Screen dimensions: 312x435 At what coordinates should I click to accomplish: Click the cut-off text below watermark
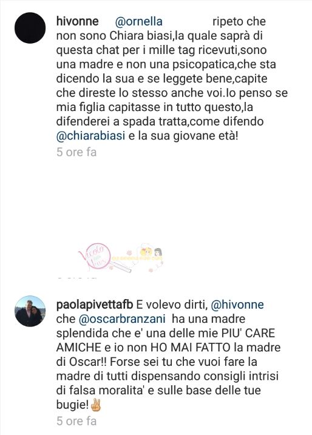(x=76, y=277)
